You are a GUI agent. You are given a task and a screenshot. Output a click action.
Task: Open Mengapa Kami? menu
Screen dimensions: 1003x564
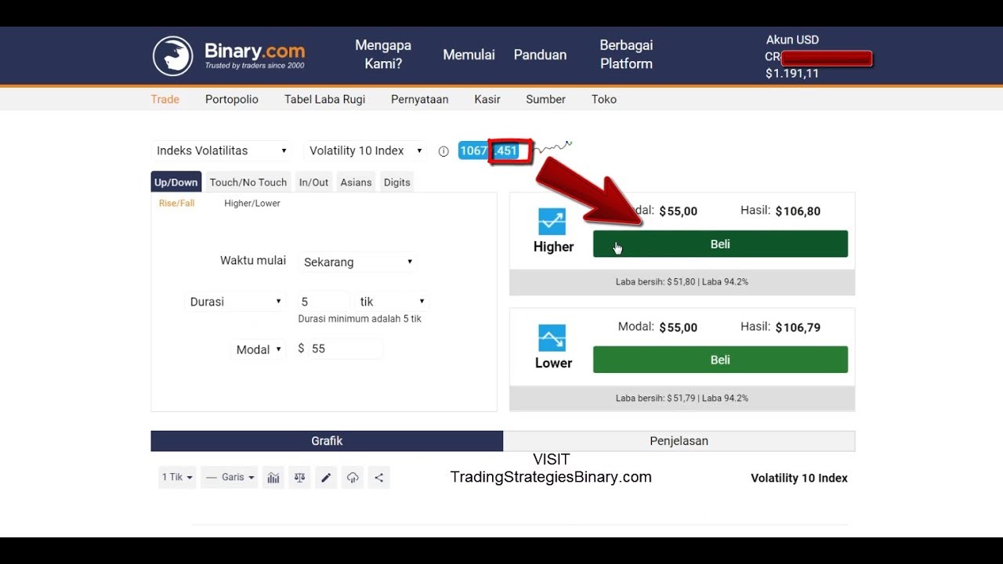pyautogui.click(x=383, y=55)
